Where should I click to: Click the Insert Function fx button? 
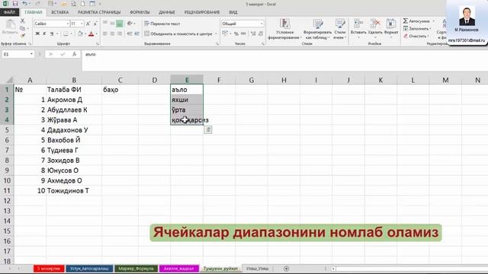point(75,54)
